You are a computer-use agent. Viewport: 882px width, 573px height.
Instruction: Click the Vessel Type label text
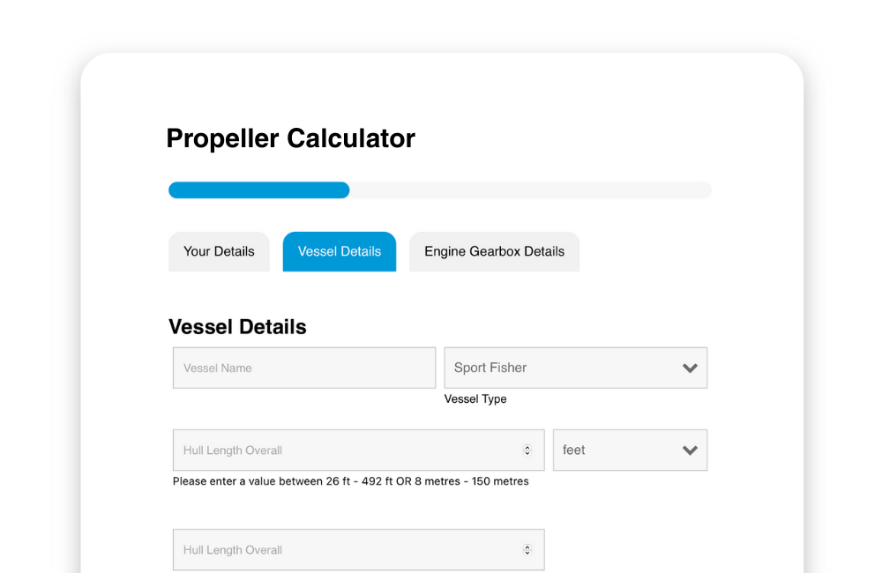(x=475, y=399)
